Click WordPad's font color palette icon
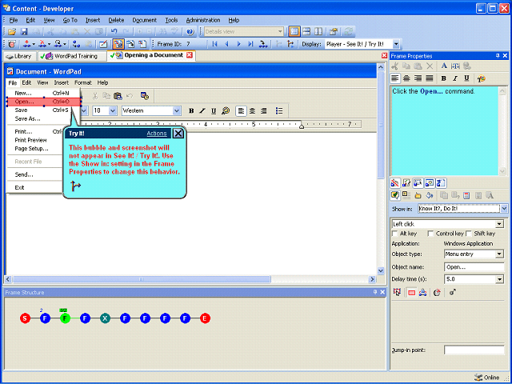Screen dimensions: 512x384 [226, 111]
